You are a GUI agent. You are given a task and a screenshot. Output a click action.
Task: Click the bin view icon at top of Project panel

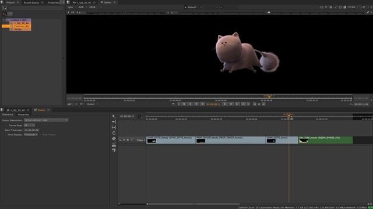(x=4, y=8)
